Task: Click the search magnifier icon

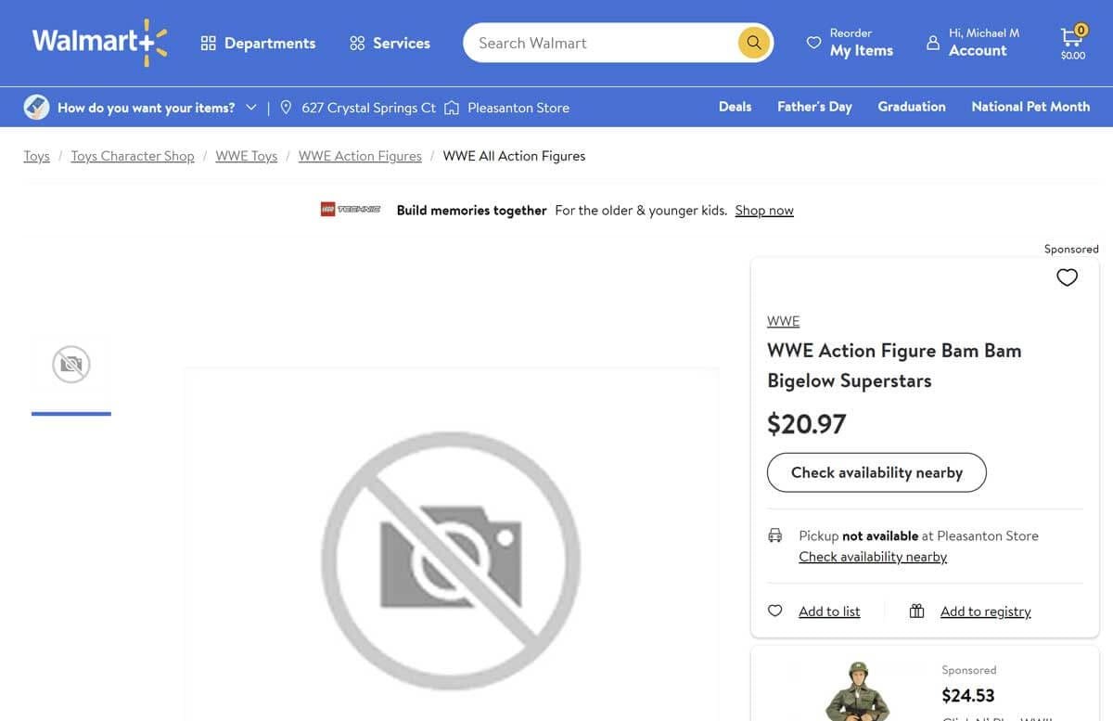Action: (x=752, y=42)
